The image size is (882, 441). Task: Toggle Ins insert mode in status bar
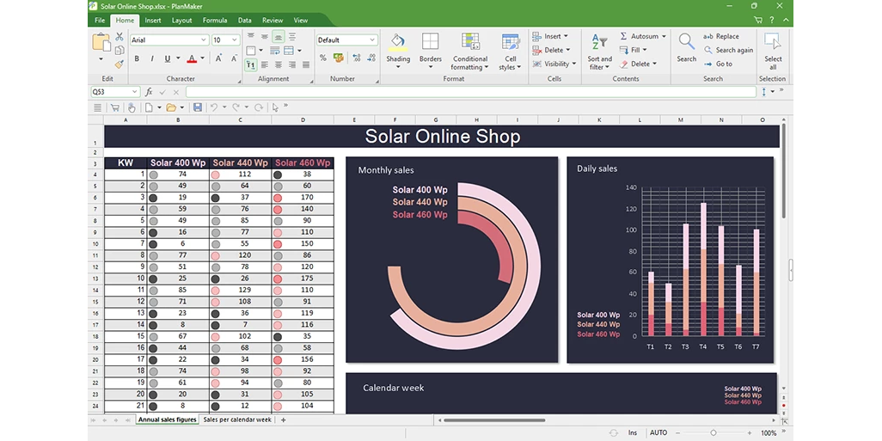[633, 432]
